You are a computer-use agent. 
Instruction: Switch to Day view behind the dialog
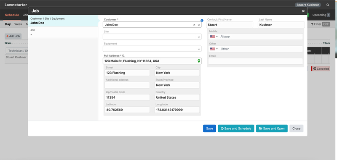coord(8,24)
